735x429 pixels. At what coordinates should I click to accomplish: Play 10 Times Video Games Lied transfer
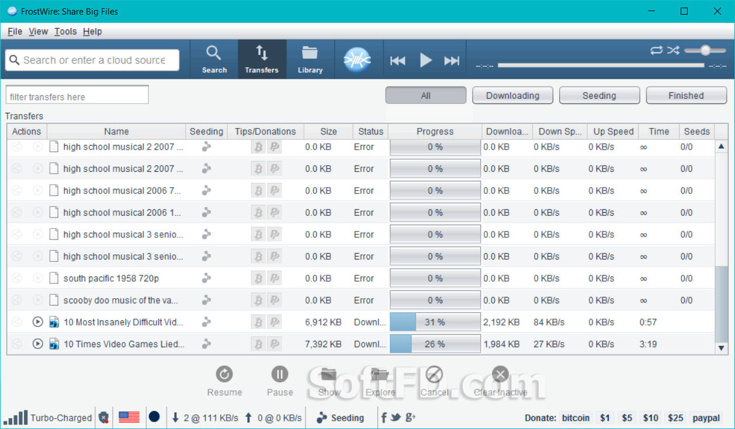pos(38,344)
